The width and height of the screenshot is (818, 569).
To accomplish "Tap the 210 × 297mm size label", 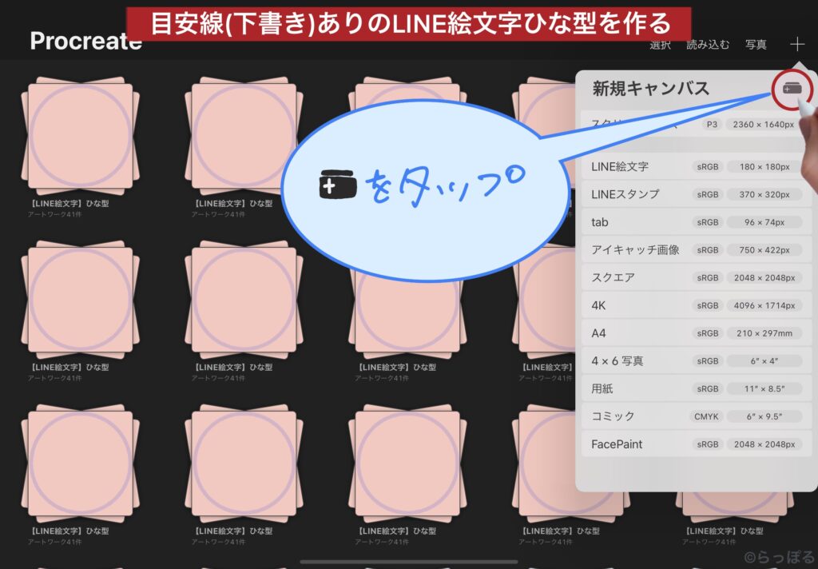I will tap(764, 333).
